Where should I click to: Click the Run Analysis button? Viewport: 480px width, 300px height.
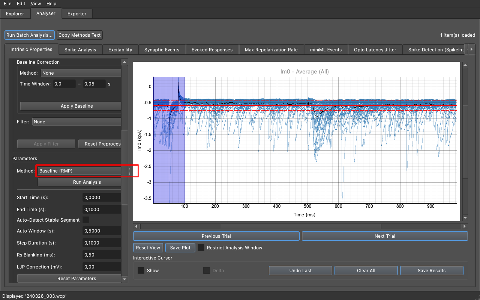[79, 182]
